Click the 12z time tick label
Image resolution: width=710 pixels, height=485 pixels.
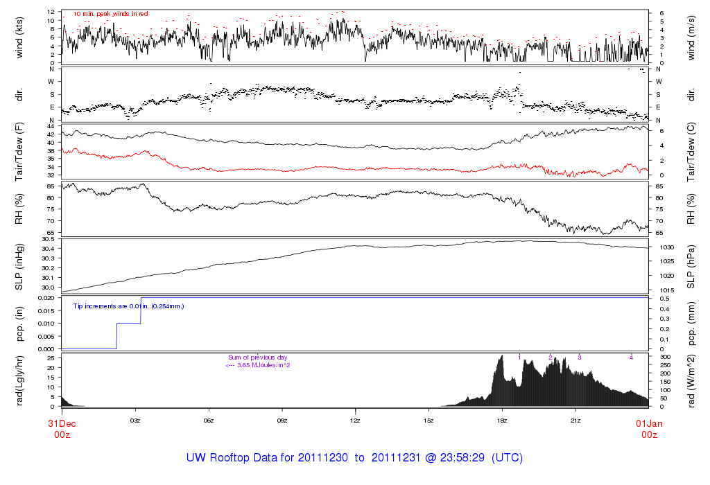point(355,421)
